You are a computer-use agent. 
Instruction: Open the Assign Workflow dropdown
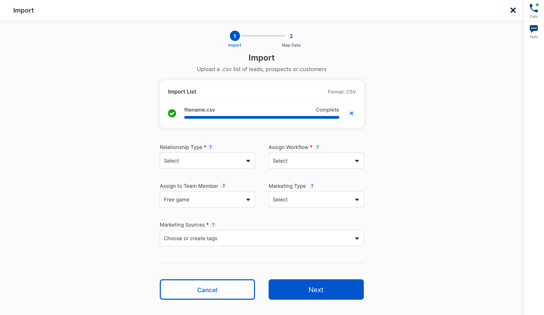316,161
